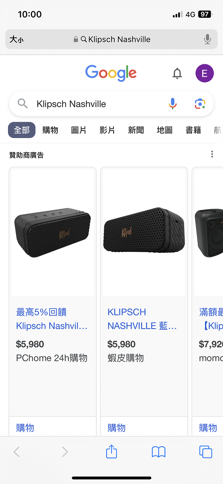Open Google Lens camera search
The height and width of the screenshot is (484, 223).
tap(200, 104)
